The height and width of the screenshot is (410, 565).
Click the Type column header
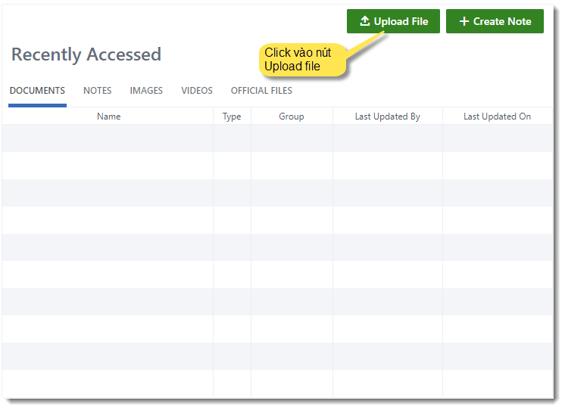232,116
